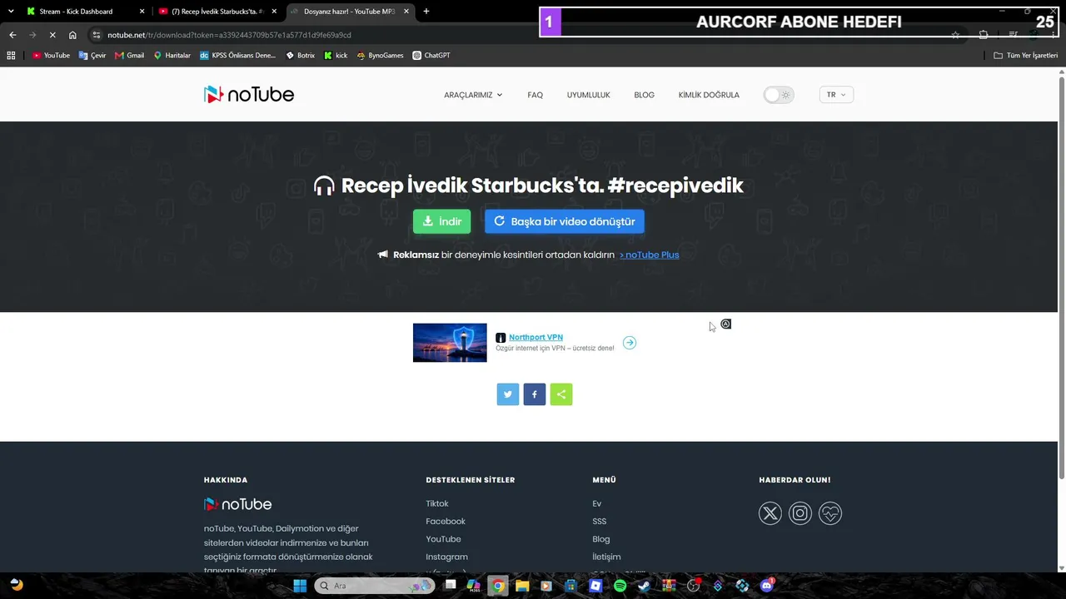Open Steam from the taskbar
Viewport: 1066px width, 599px height.
point(644,586)
